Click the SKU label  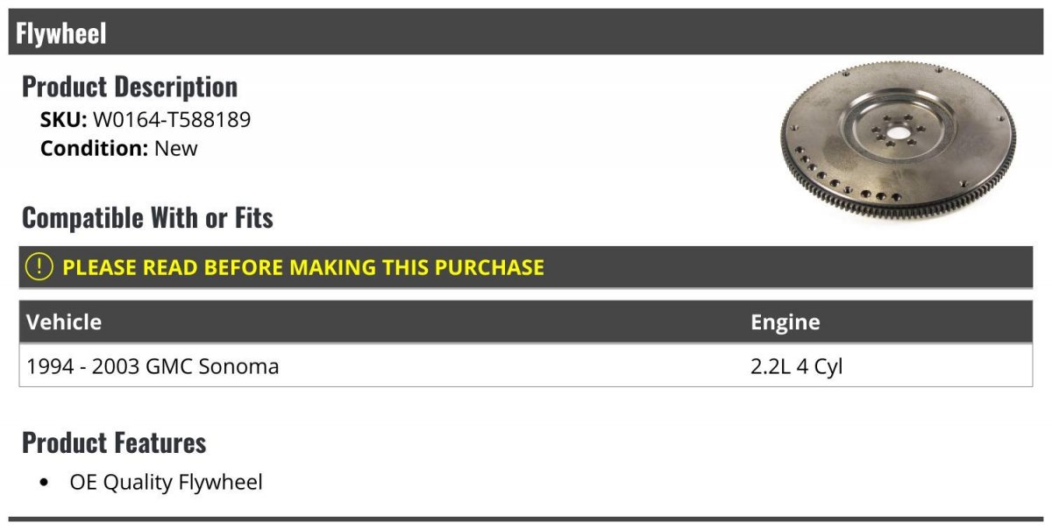click(64, 120)
